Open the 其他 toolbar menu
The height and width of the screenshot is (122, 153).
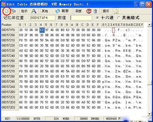pos(45,11)
